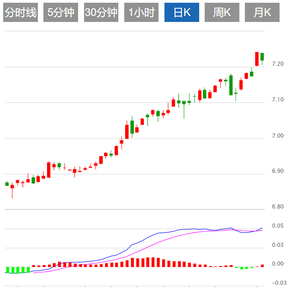Switch to the 周K weekly tab
This screenshot has height=288, width=291.
[x=222, y=12]
